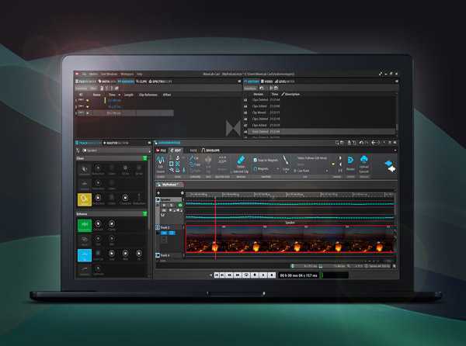466x346 pixels.
Task: Click the Description column header in History
Action: [x=293, y=95]
